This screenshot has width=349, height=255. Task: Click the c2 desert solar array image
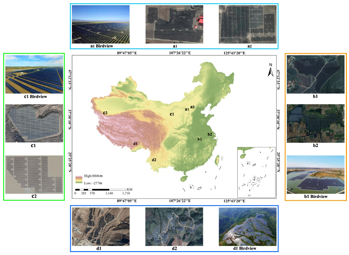pos(34,174)
